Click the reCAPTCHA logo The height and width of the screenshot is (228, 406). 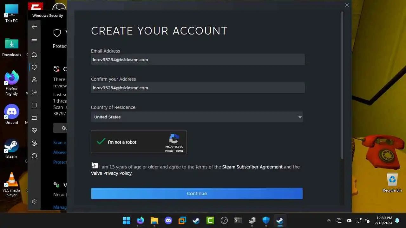click(x=174, y=139)
